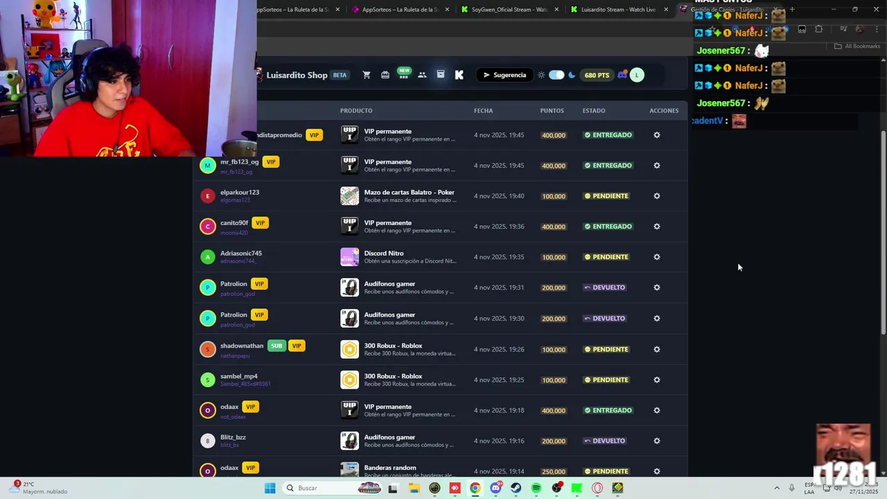This screenshot has width=887, height=499.
Task: Click the Sugerencia button
Action: (505, 75)
